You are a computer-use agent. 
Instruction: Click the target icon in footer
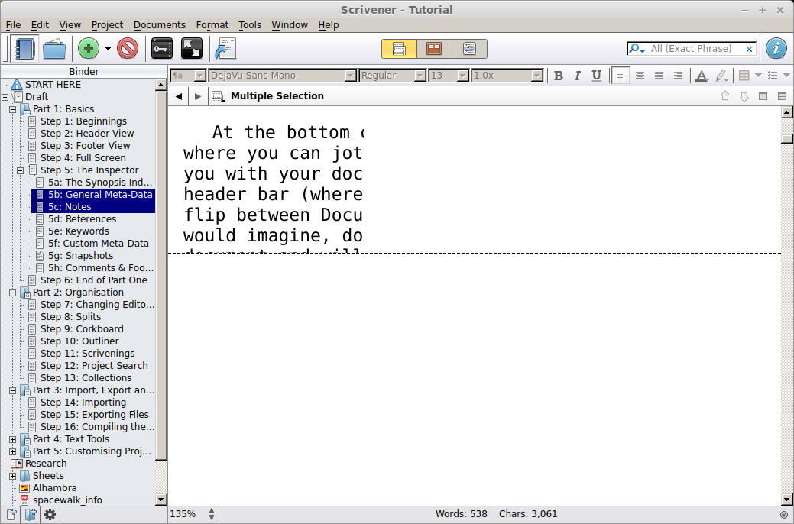coord(784,514)
